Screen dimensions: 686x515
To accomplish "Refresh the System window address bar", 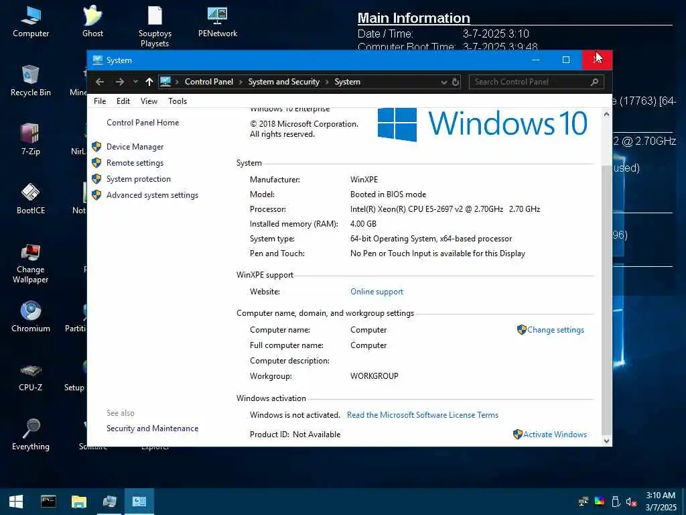I will coord(456,82).
